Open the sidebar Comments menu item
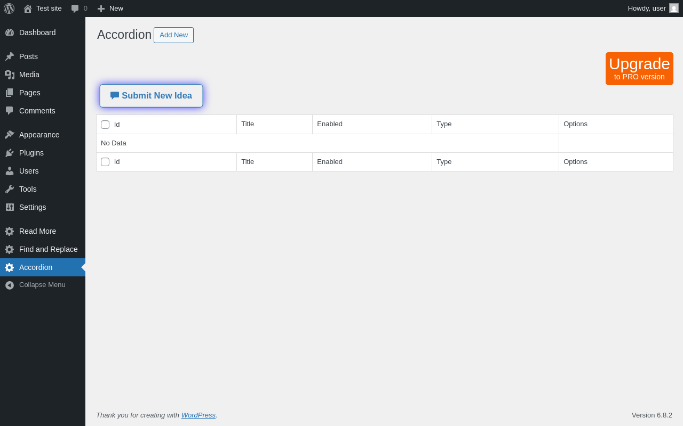The height and width of the screenshot is (426, 683). [43, 111]
